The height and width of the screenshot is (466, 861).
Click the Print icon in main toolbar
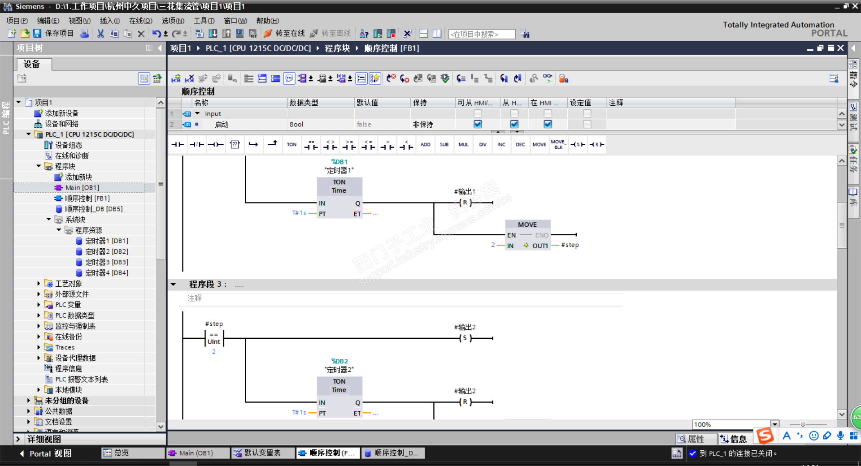(x=84, y=34)
